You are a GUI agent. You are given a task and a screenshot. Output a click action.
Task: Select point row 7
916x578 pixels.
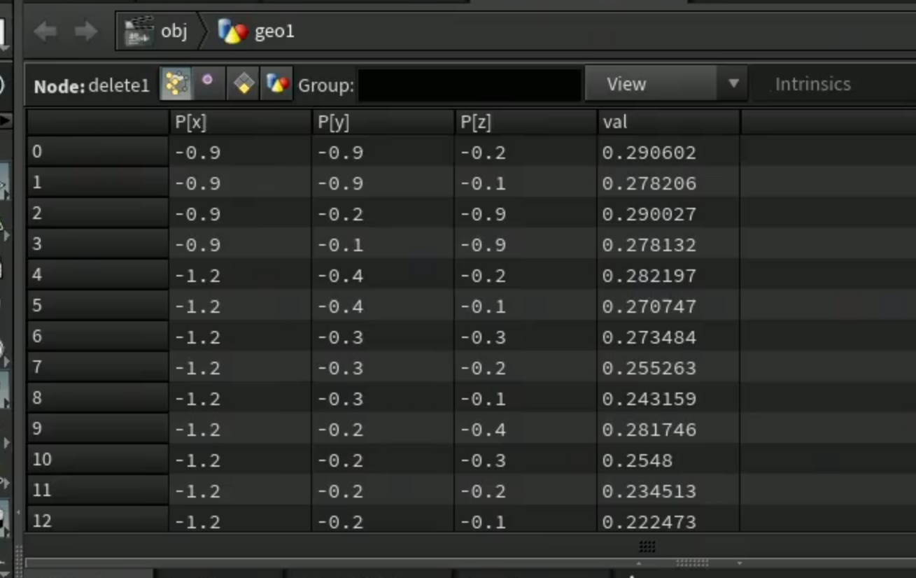click(x=97, y=367)
